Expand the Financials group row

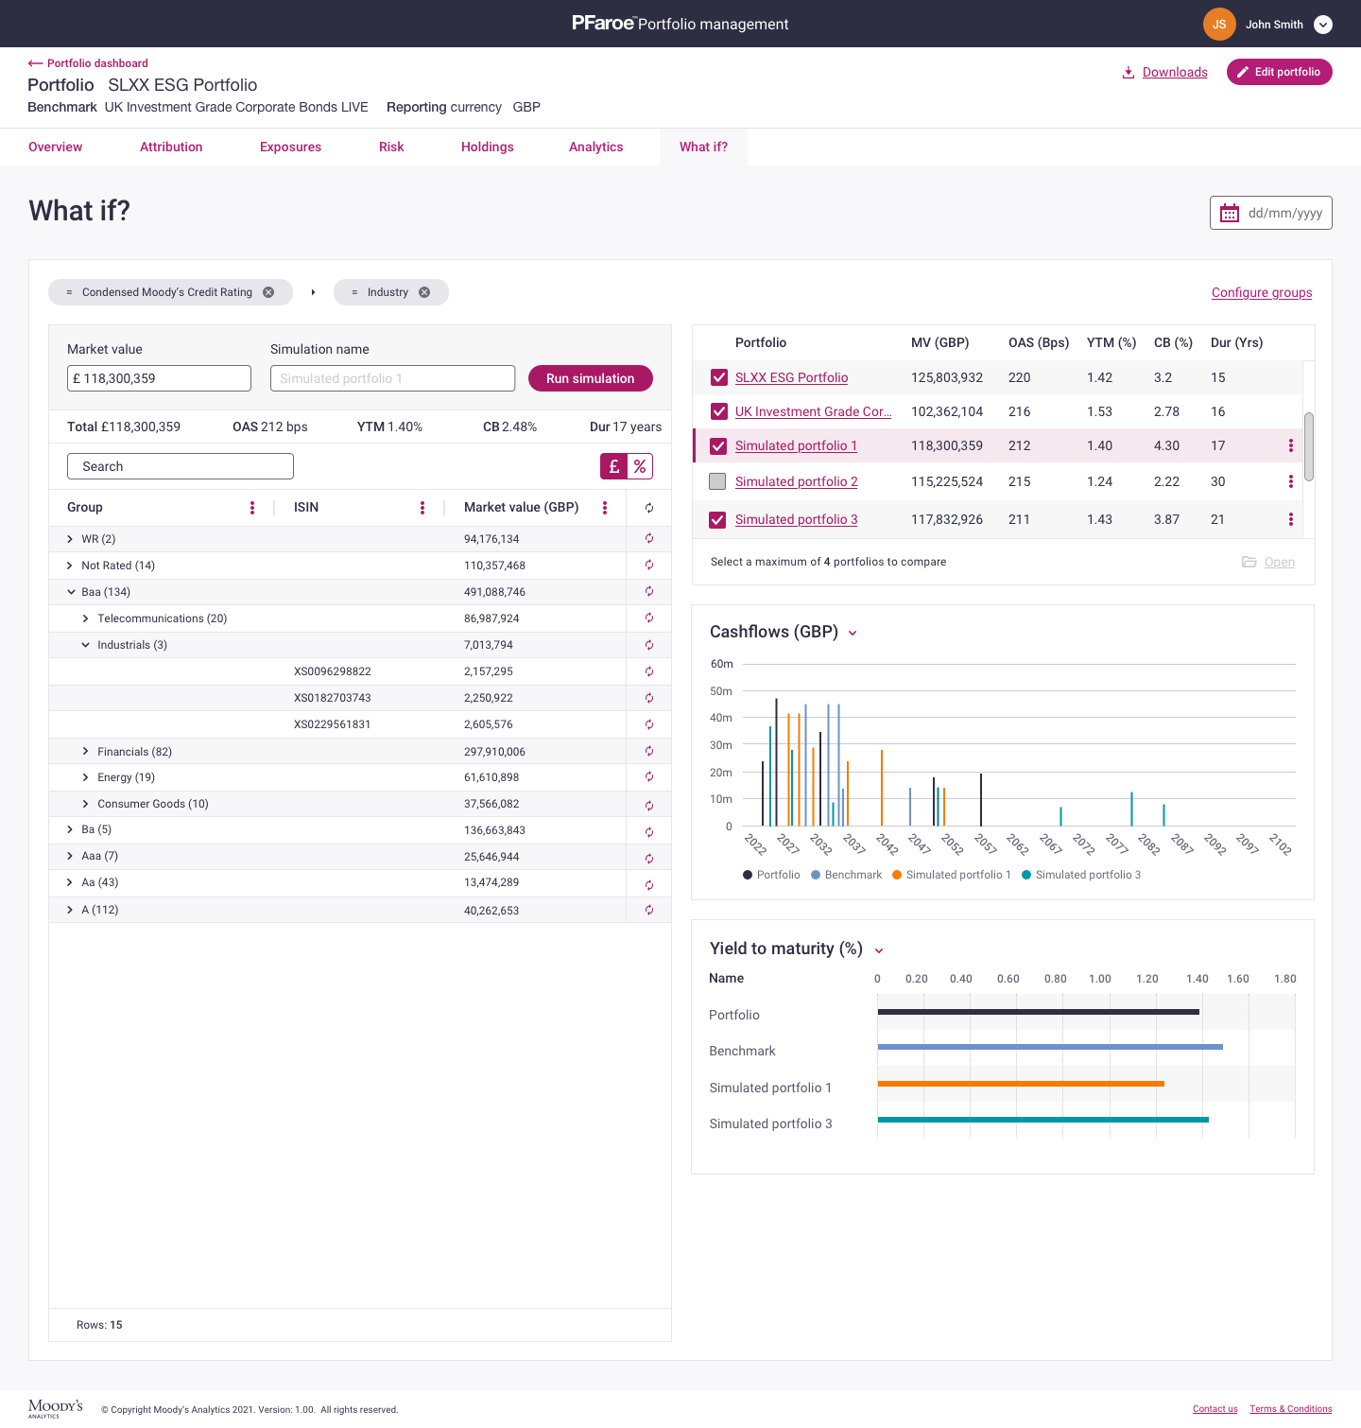click(85, 751)
